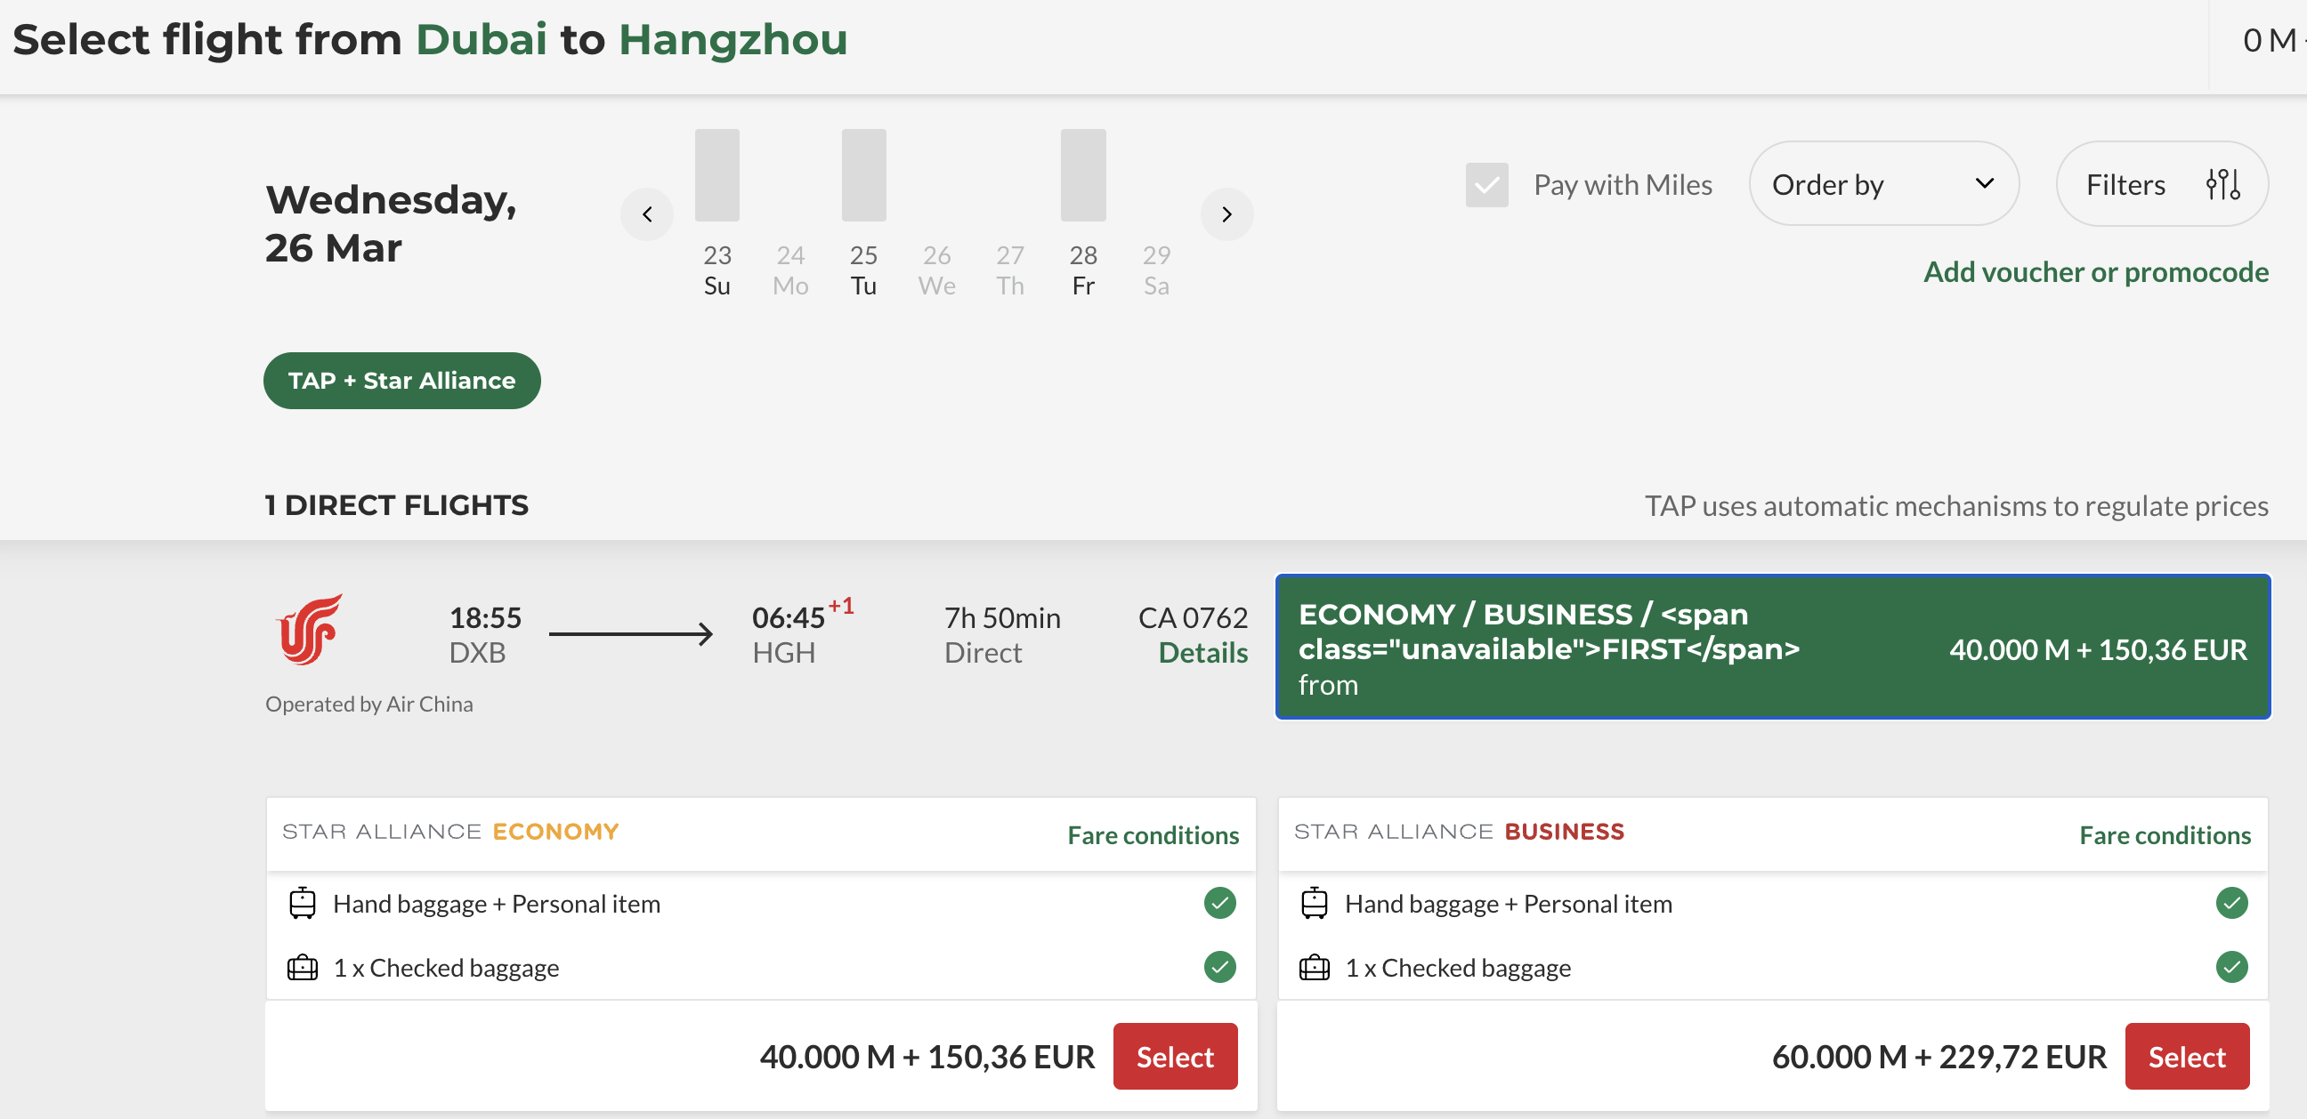
Task: Click arrival time 06:45 HGH
Action: tap(802, 634)
